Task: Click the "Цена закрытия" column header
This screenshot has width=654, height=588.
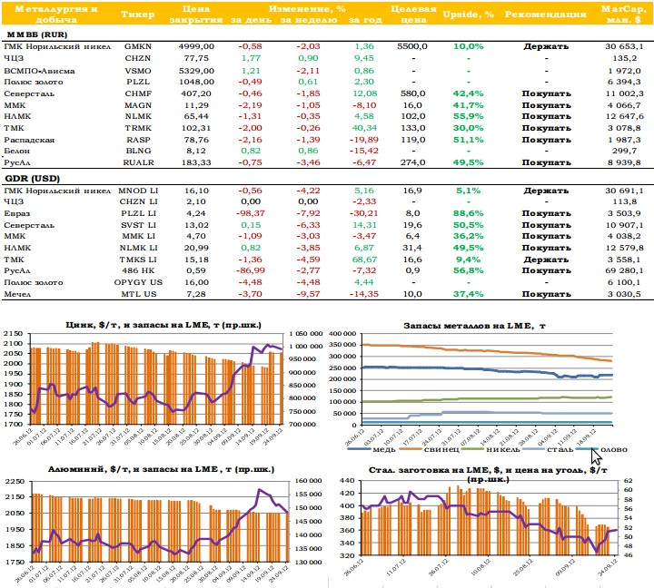Action: pyautogui.click(x=196, y=14)
